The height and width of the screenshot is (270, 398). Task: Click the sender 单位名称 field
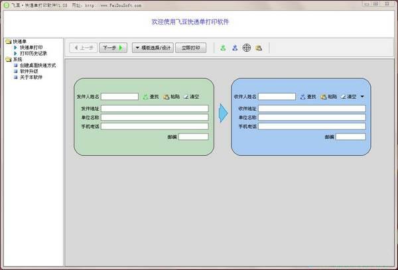coord(155,117)
